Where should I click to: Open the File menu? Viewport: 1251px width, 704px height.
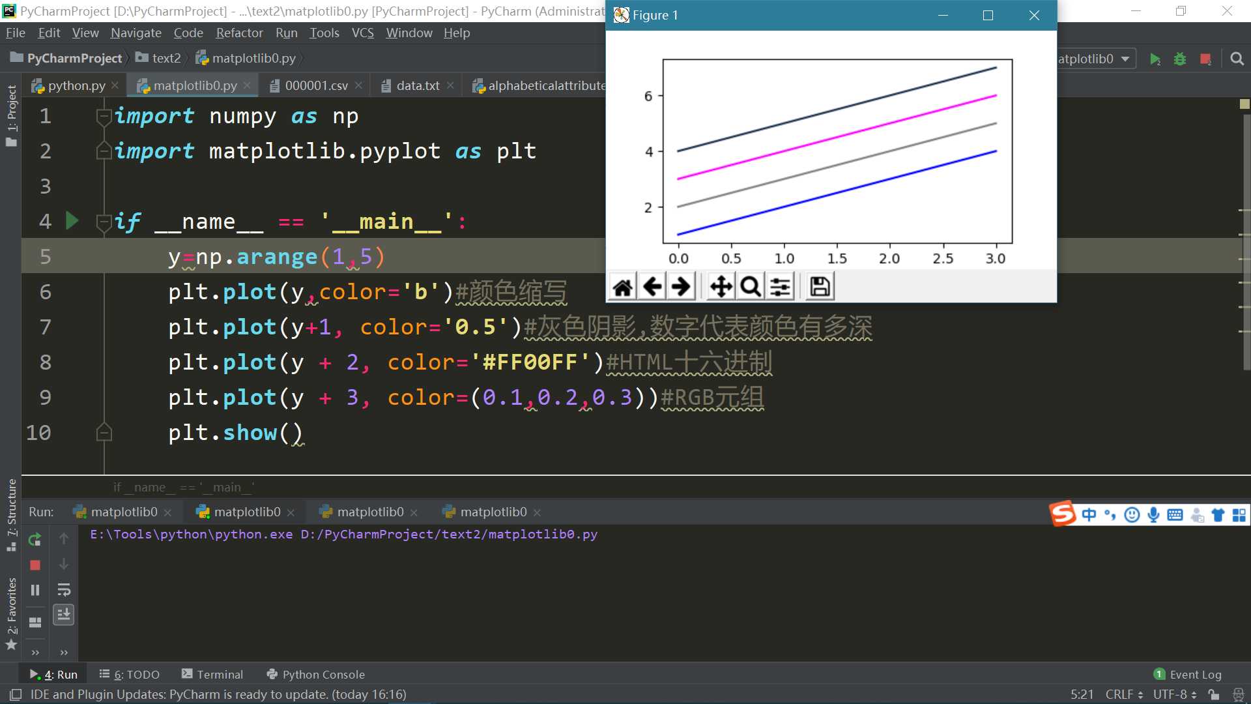15,33
